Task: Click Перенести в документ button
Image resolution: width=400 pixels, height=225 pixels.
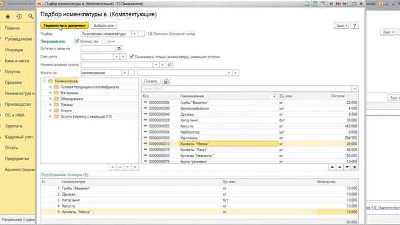Action: [64, 26]
